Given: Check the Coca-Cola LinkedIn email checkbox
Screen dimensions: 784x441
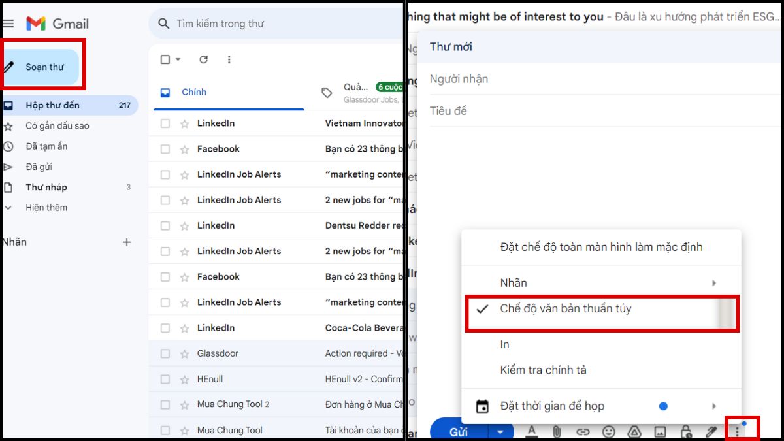Looking at the screenshot, I should click(165, 328).
